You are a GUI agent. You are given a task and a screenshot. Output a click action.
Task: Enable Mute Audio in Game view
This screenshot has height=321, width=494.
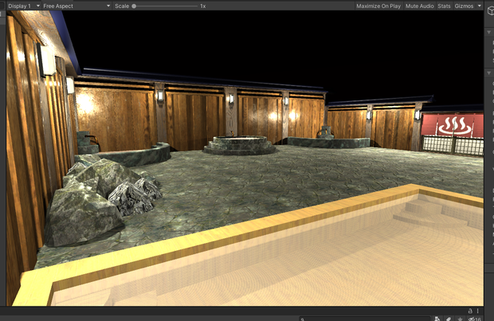[419, 6]
